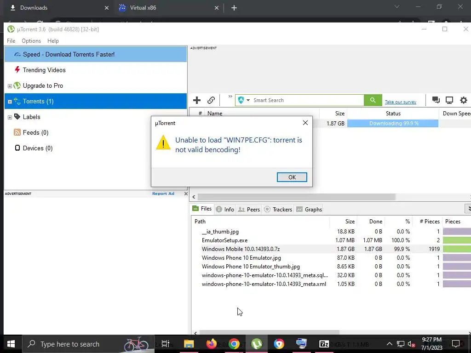Select Feeds (0) in sidebar

[35, 132]
